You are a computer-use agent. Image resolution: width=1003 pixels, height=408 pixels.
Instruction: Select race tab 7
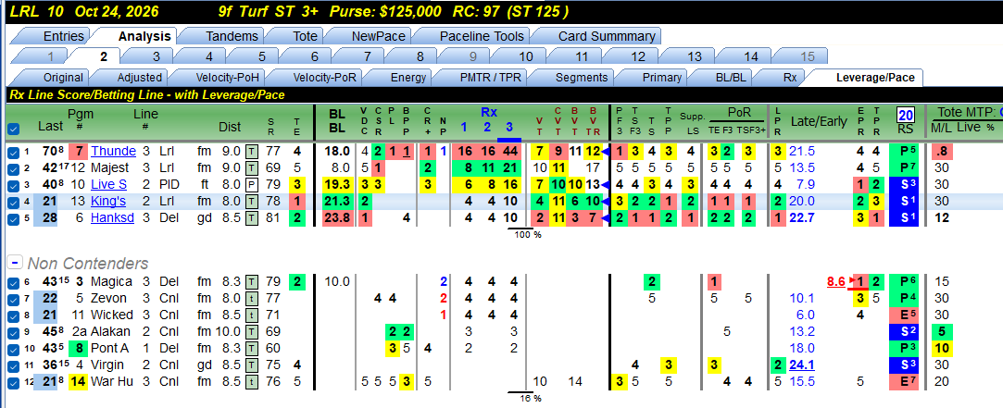(367, 56)
